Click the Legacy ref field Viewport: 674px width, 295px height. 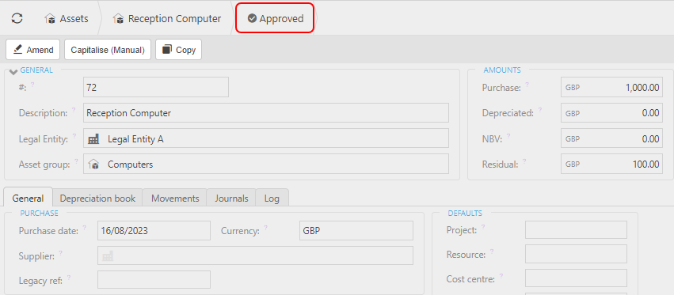pyautogui.click(x=154, y=279)
